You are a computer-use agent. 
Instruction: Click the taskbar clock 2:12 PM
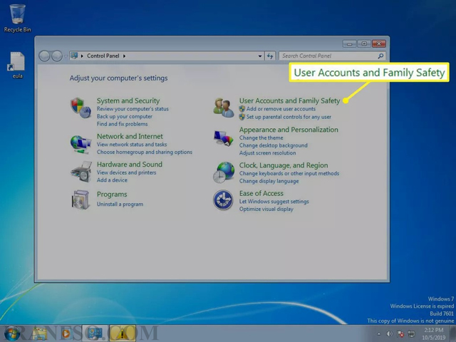[x=434, y=333]
